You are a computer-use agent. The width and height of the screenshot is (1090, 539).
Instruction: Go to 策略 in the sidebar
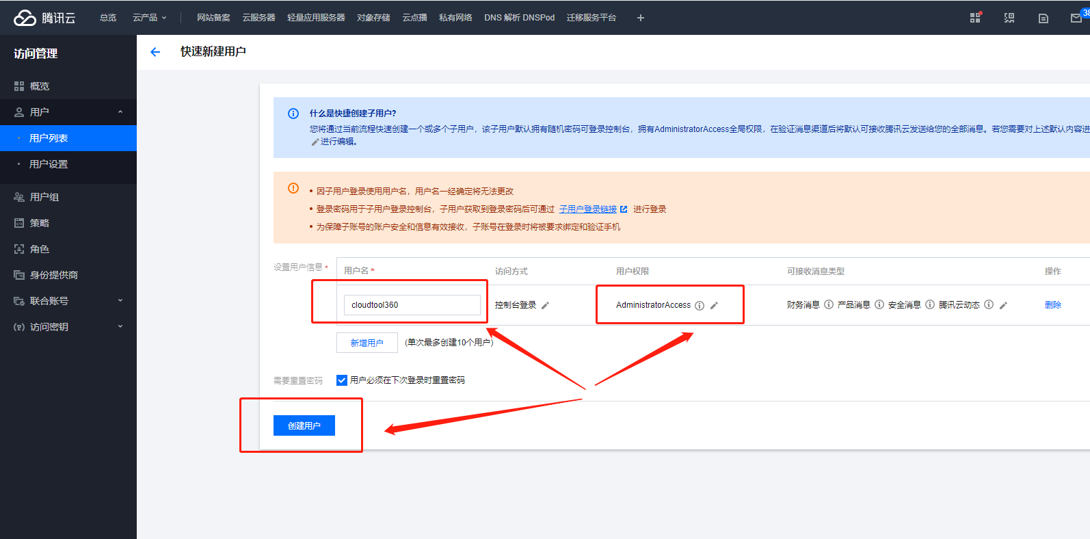[x=40, y=223]
